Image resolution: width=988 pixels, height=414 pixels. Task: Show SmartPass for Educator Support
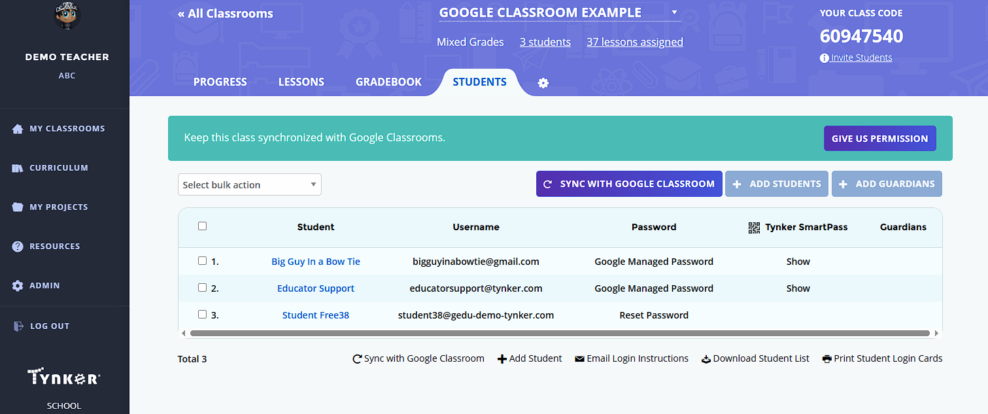[x=798, y=288]
